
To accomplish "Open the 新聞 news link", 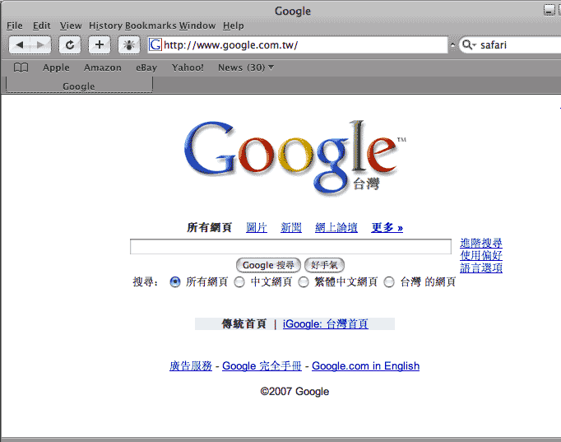I will pos(291,227).
